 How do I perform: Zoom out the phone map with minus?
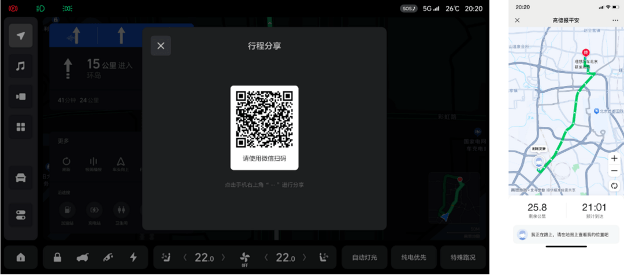coord(614,171)
